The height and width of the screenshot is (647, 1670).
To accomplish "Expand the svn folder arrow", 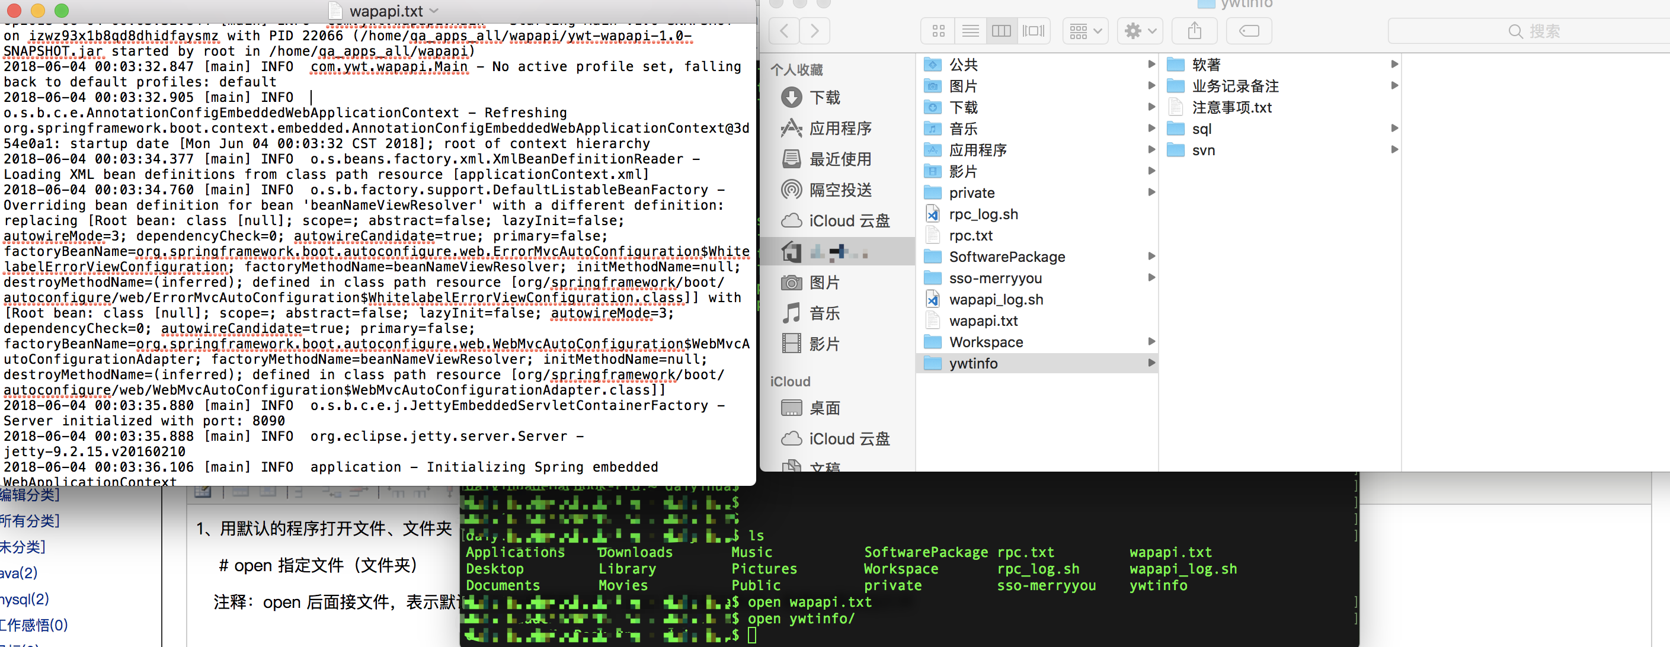I will (1394, 150).
